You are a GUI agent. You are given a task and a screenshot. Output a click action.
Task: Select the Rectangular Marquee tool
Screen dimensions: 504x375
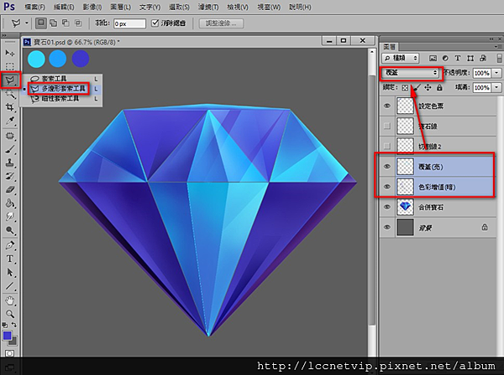[10, 66]
